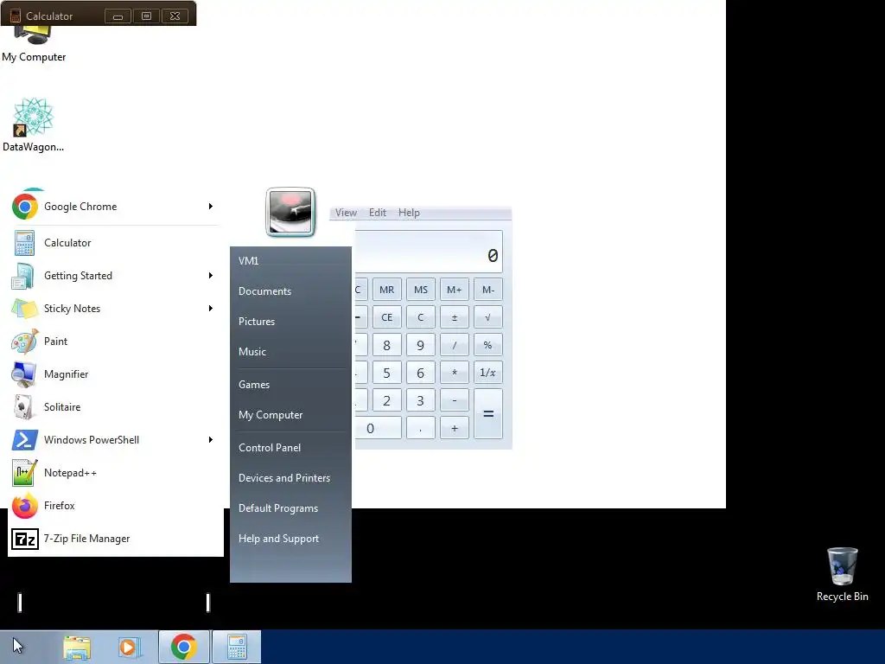
Task: Open File Explorer from the taskbar
Action: tap(77, 647)
